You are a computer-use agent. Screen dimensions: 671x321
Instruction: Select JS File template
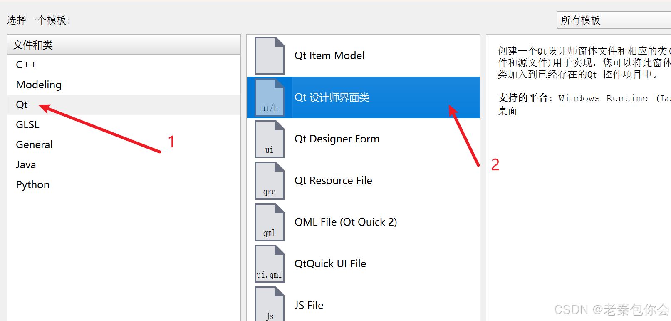[364, 303]
